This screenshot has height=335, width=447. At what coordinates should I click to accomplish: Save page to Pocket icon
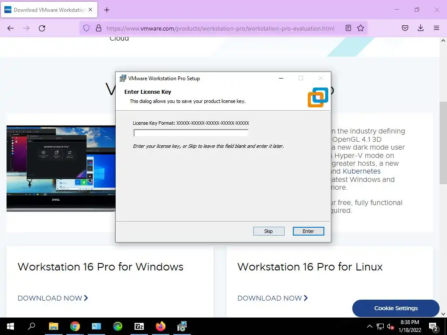405,28
